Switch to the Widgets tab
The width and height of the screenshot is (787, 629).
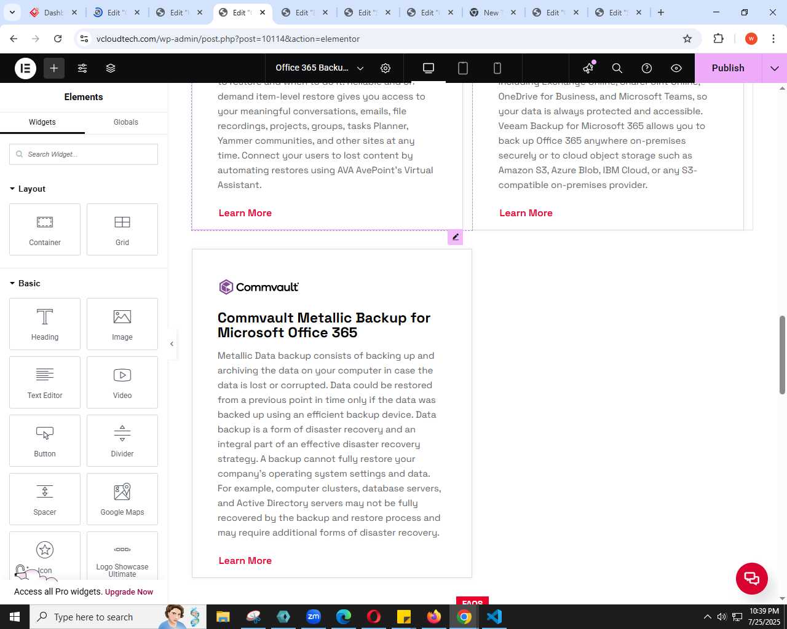coord(42,122)
